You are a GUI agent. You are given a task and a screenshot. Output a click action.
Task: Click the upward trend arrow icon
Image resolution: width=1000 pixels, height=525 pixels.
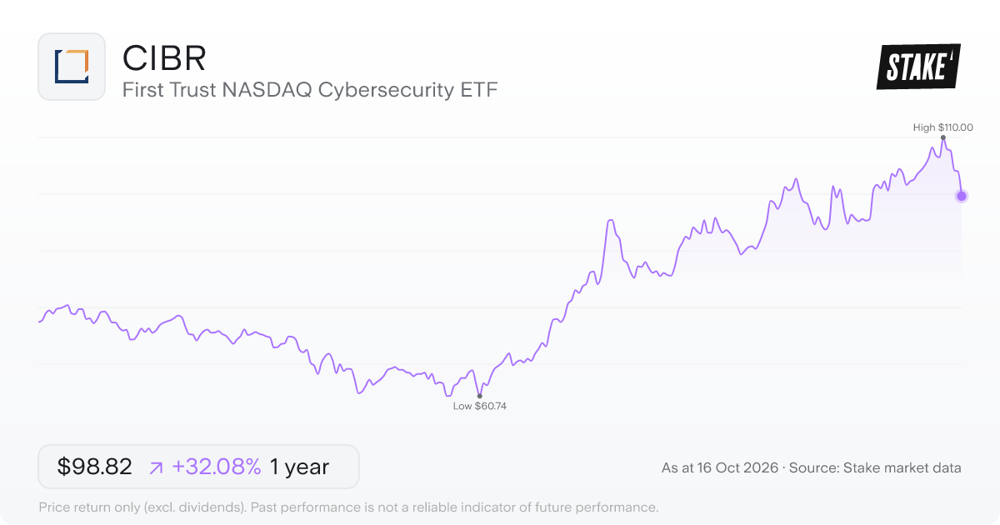[x=156, y=467]
